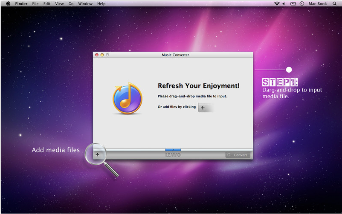Viewport: 342px width, 214px height.
Task: Open the Help menu
Action: coord(101,4)
